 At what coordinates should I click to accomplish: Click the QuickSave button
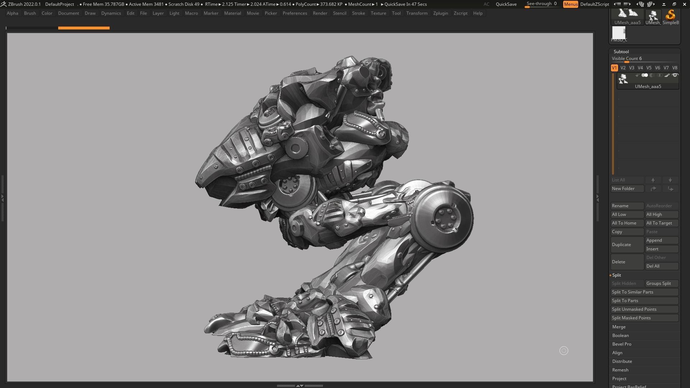(506, 4)
